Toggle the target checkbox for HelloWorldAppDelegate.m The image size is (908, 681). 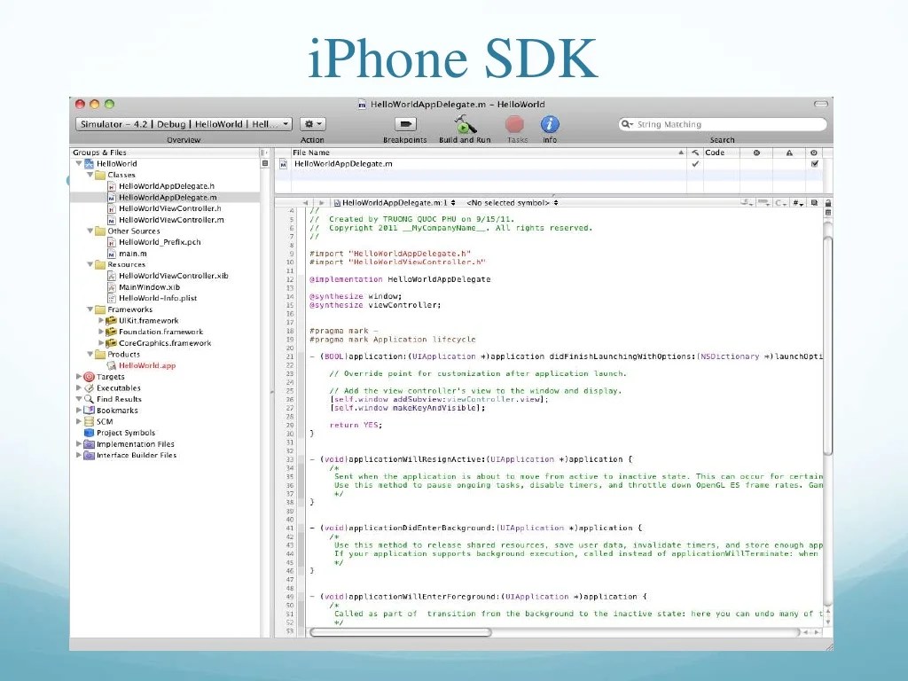814,164
